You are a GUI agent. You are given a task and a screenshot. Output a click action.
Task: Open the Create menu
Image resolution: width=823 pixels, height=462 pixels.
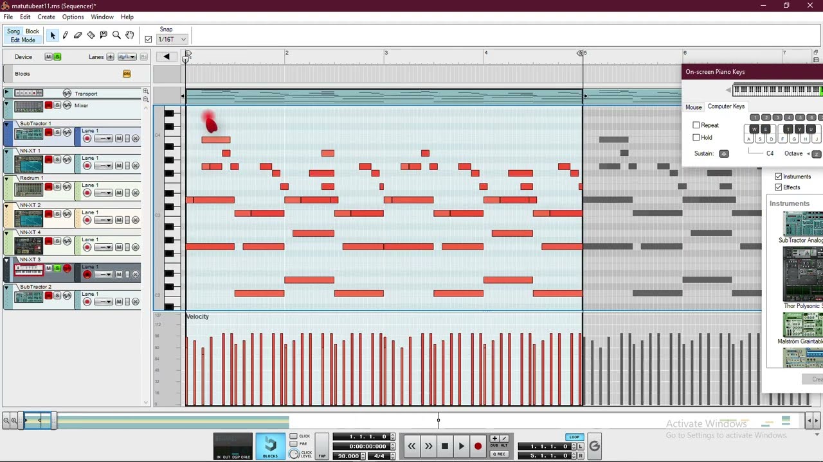[46, 17]
